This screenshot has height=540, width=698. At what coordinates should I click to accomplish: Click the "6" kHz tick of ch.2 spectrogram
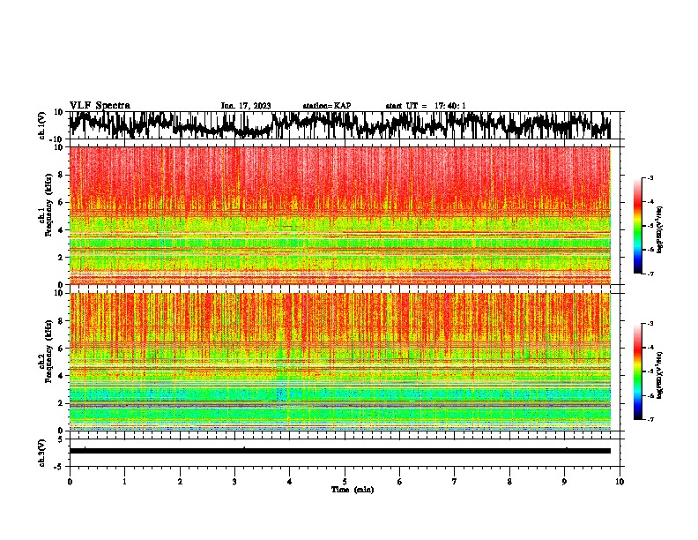pos(61,349)
